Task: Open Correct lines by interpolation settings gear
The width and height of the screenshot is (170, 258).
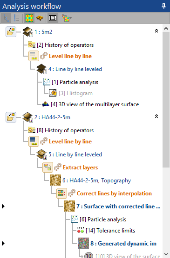Action: 72,193
